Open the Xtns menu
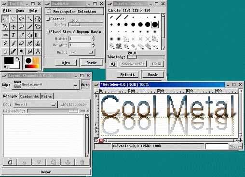 pos(20,11)
